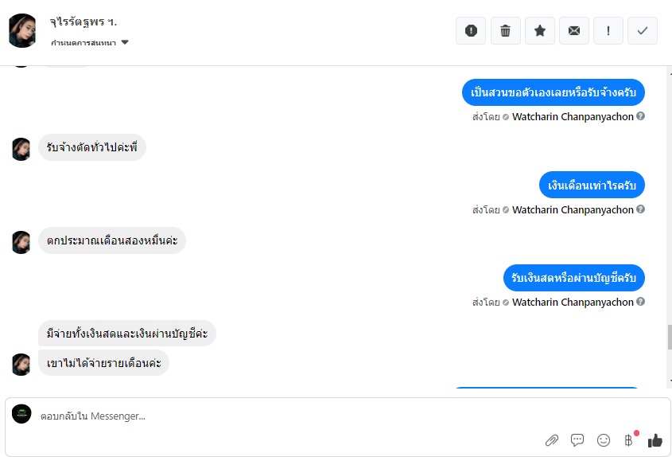Attach a file with paperclip icon
The width and height of the screenshot is (672, 457).
tap(552, 440)
